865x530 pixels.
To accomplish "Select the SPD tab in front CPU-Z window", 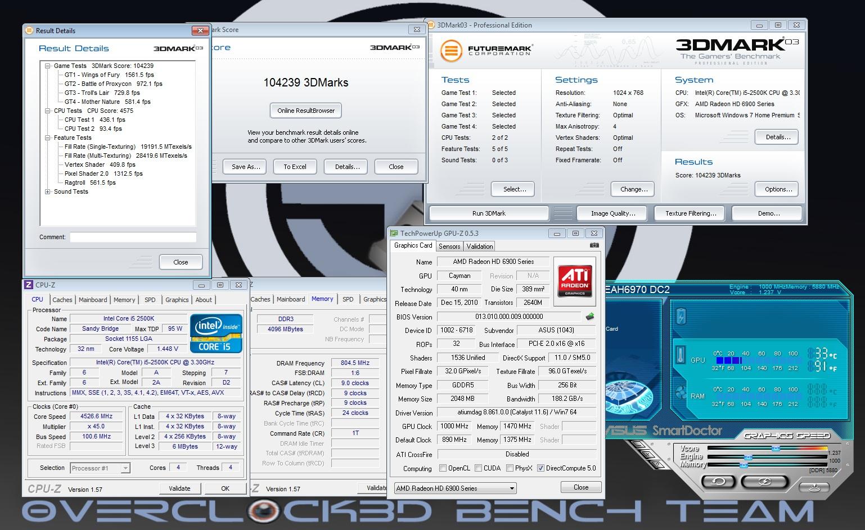I will click(150, 300).
